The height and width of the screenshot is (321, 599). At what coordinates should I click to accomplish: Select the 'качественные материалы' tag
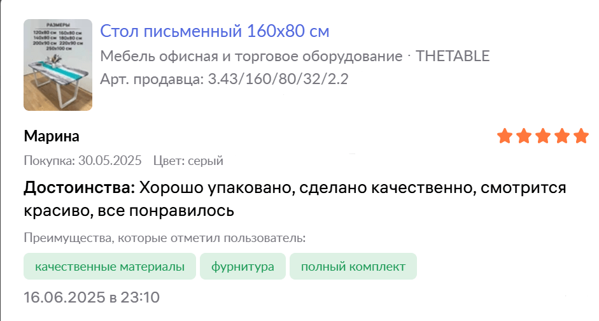pos(109,266)
